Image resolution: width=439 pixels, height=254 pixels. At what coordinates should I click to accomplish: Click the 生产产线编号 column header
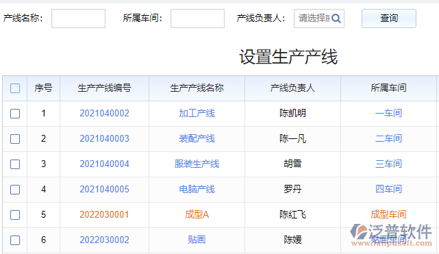[104, 88]
